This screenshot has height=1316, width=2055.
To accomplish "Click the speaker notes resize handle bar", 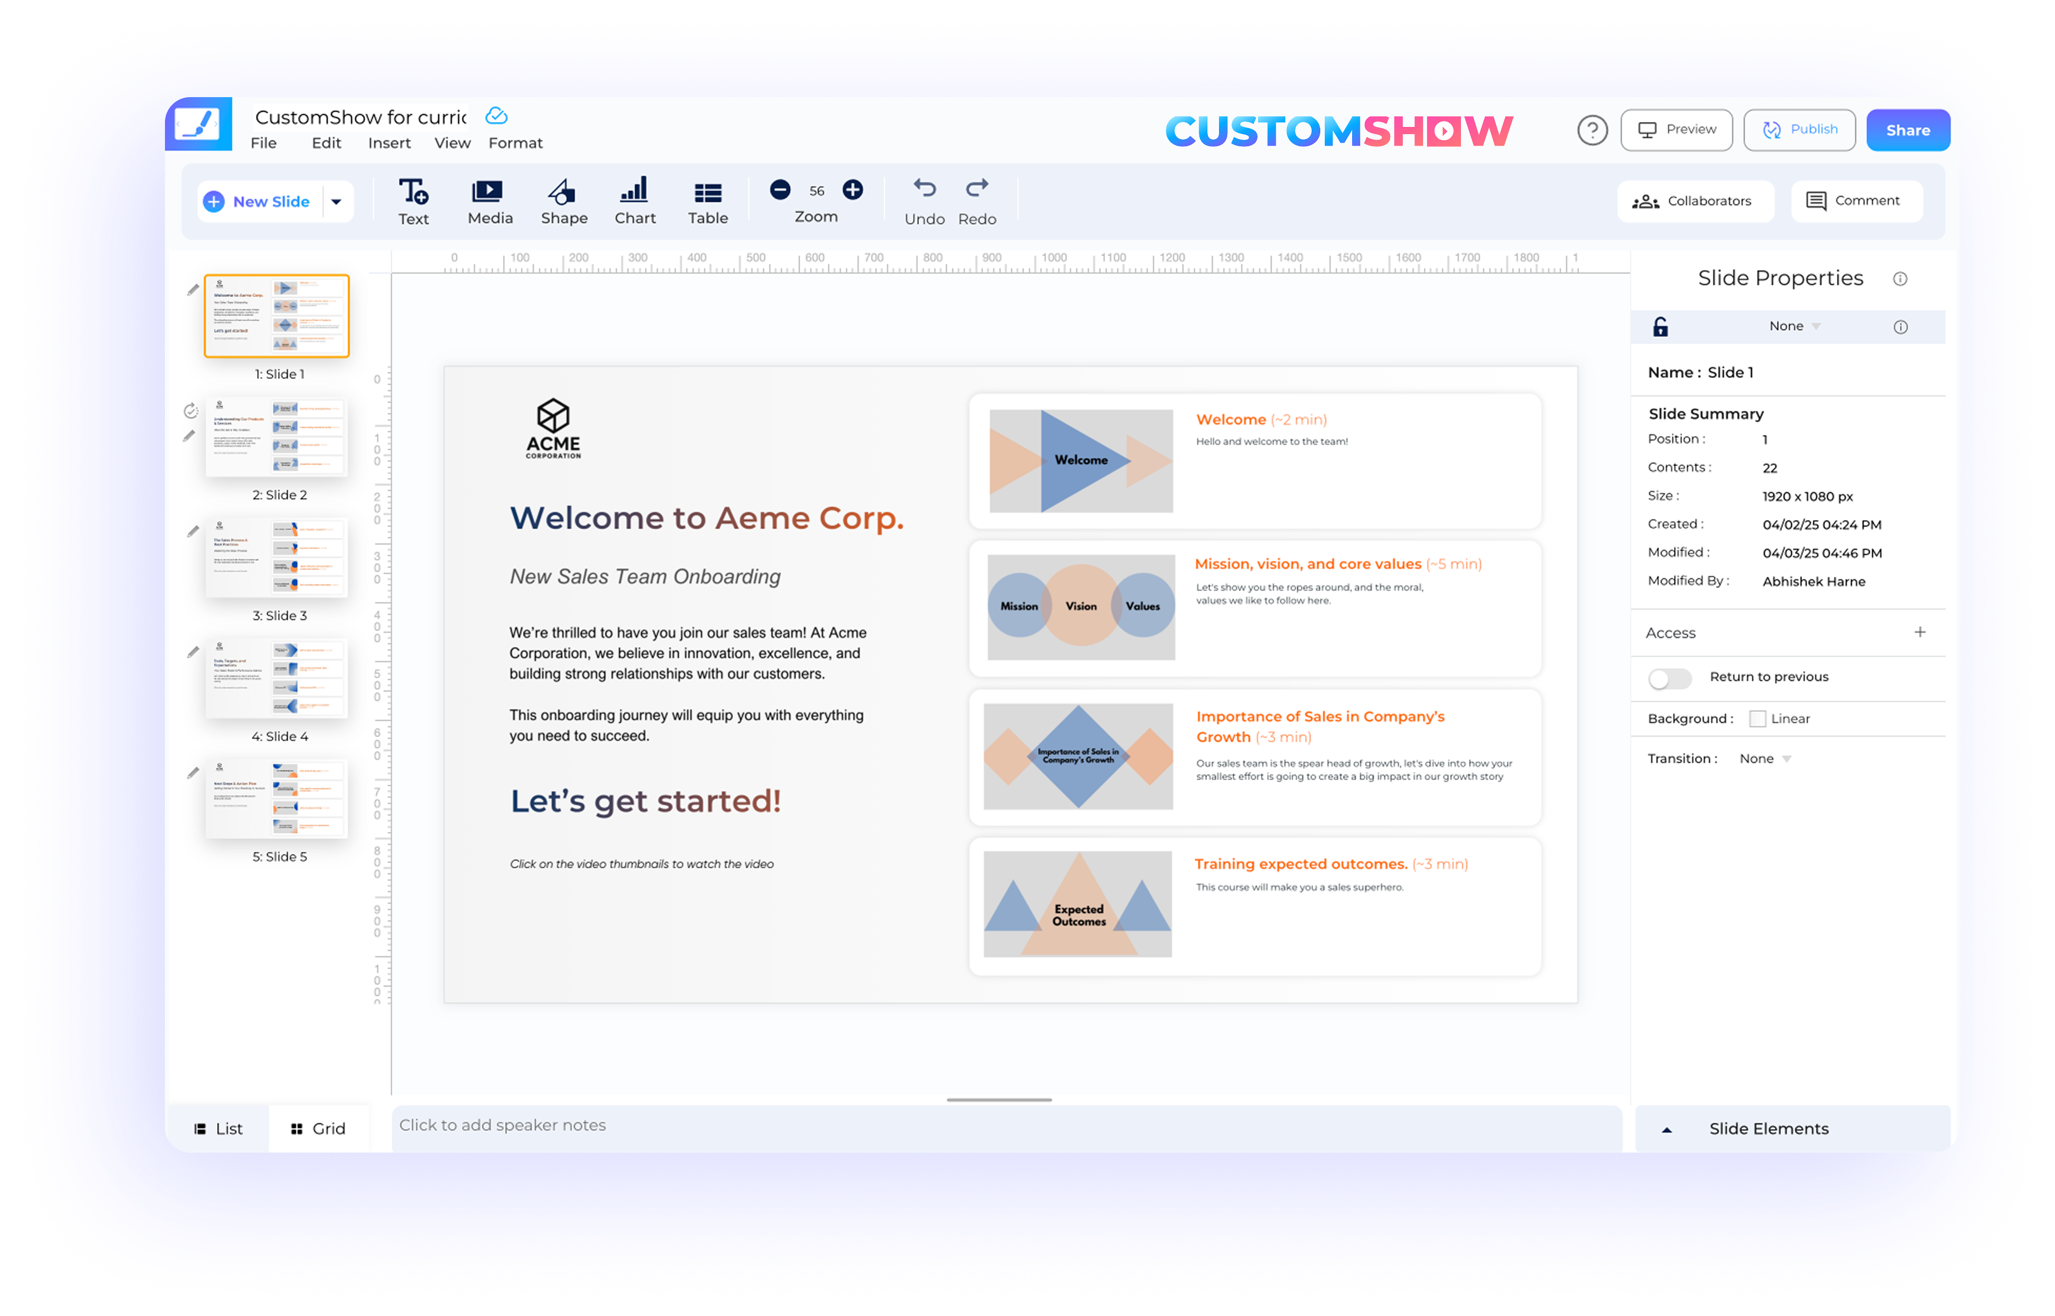I will 999,1100.
